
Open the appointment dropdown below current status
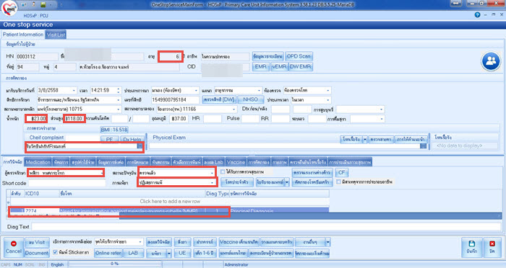coord(212,182)
